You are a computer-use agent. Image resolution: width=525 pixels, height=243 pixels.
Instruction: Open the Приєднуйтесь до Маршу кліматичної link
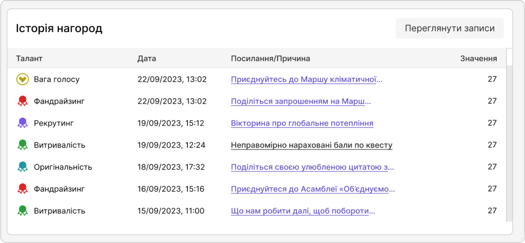coord(306,79)
